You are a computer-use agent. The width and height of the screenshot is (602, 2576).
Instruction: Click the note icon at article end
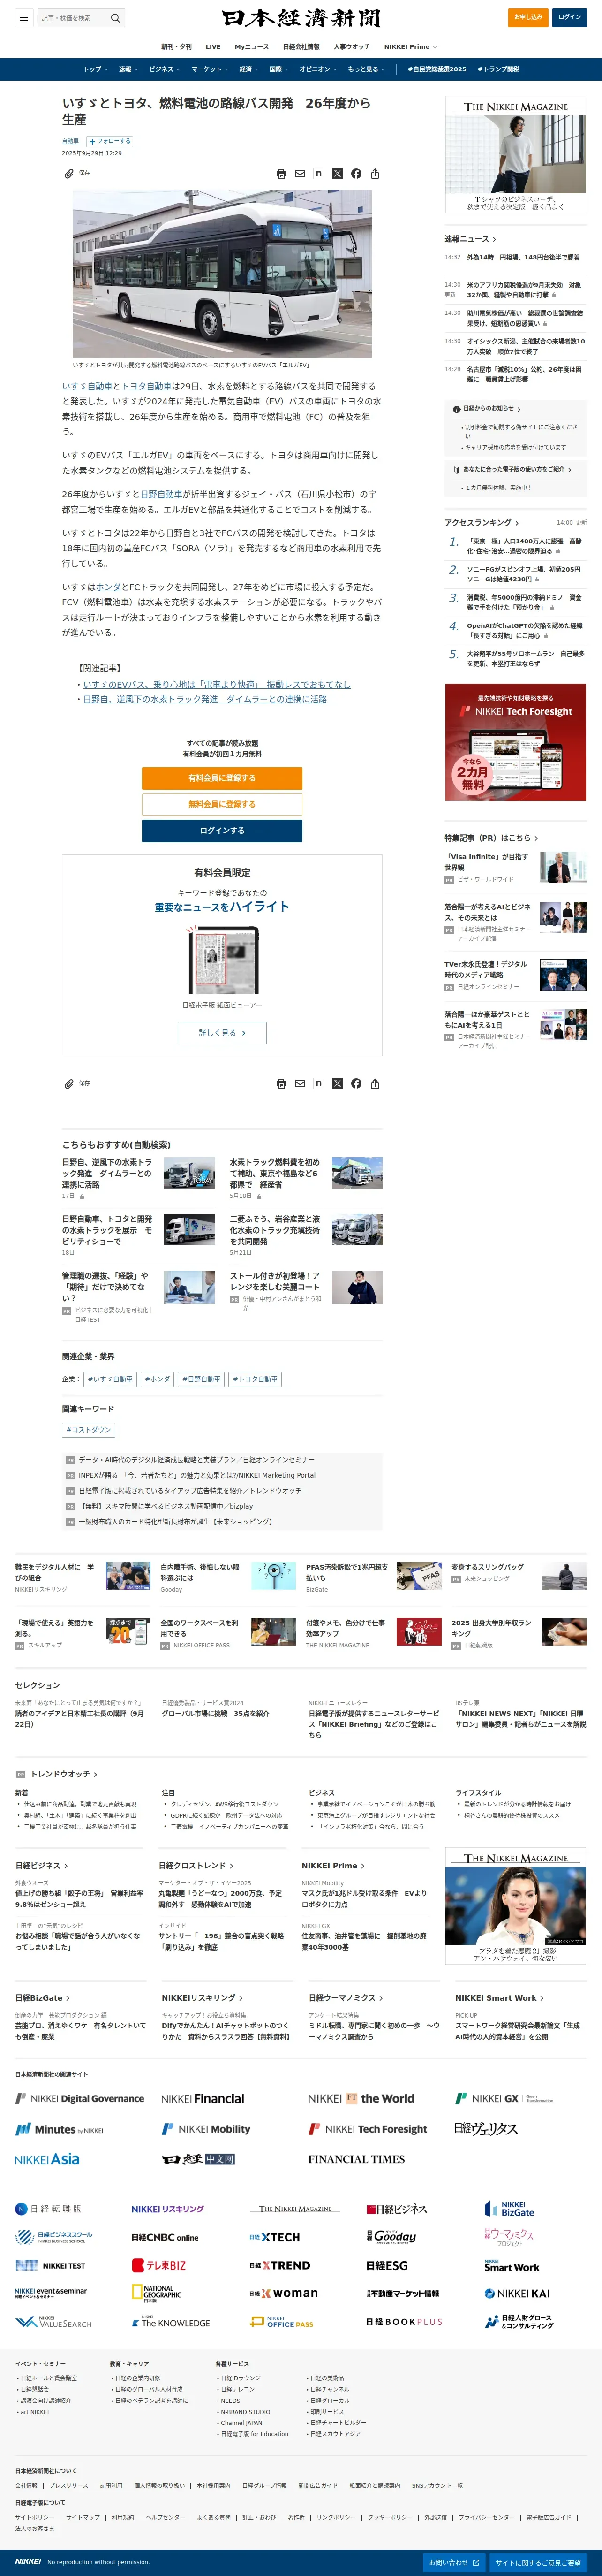pos(319,1083)
